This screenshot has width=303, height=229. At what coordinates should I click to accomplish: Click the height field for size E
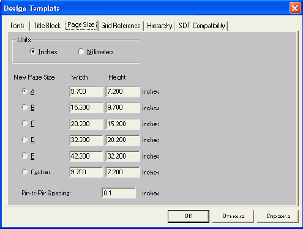pyautogui.click(x=123, y=156)
